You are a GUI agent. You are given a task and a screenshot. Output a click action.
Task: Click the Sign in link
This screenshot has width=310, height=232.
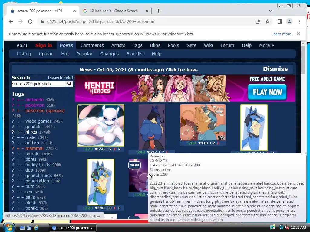coord(44,45)
